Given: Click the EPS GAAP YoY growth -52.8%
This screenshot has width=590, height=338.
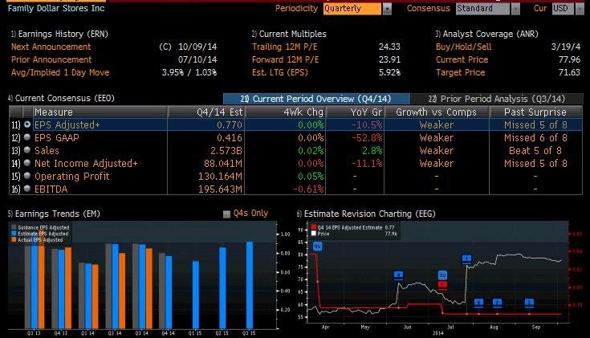Looking at the screenshot, I should pyautogui.click(x=367, y=138).
